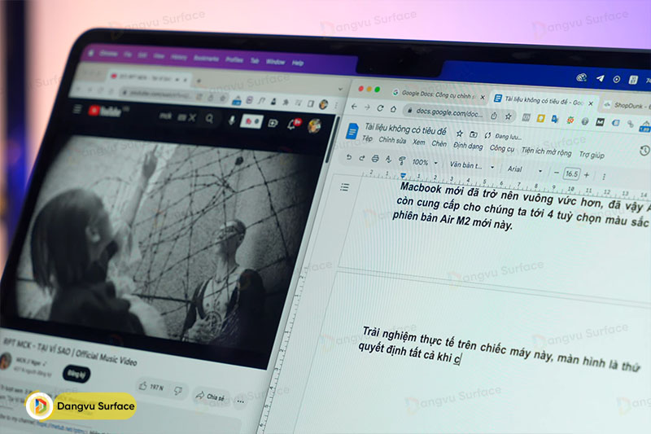This screenshot has height=434, width=651.
Task: Open the Arial font dropdown
Action: click(x=524, y=169)
